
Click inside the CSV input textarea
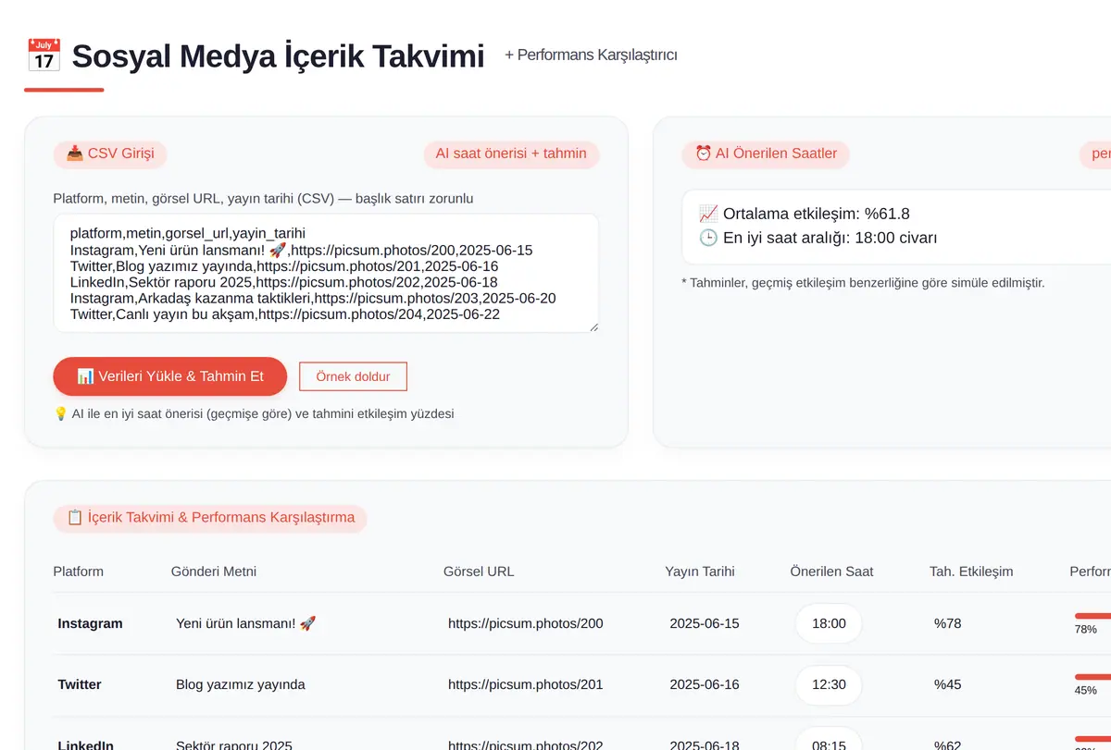326,273
